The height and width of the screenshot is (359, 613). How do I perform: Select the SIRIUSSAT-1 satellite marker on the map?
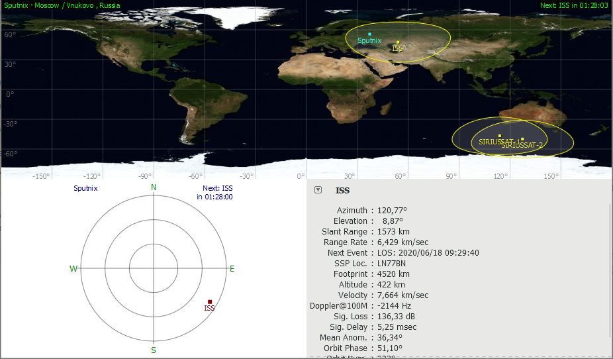(500, 136)
